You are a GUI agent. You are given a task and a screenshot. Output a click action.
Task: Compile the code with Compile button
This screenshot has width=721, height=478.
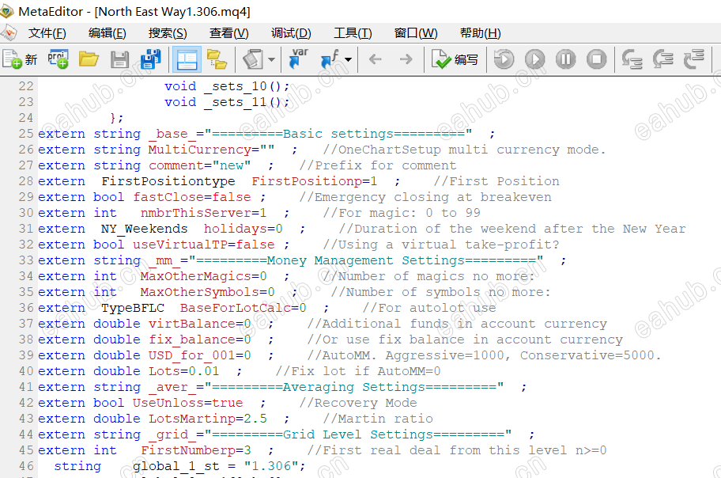(455, 59)
